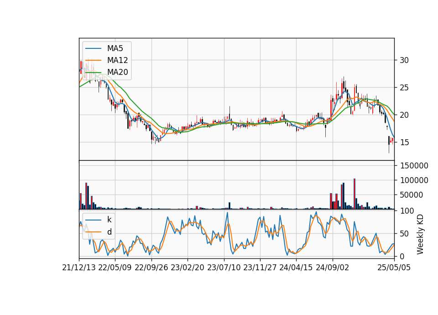Click the price axis value 20
Screen dimensions: 438x315
click(404, 115)
